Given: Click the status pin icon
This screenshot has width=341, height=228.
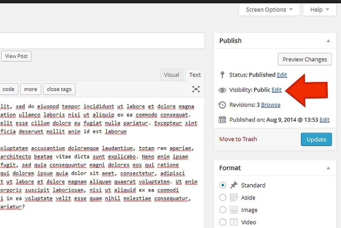Looking at the screenshot, I should tap(222, 75).
